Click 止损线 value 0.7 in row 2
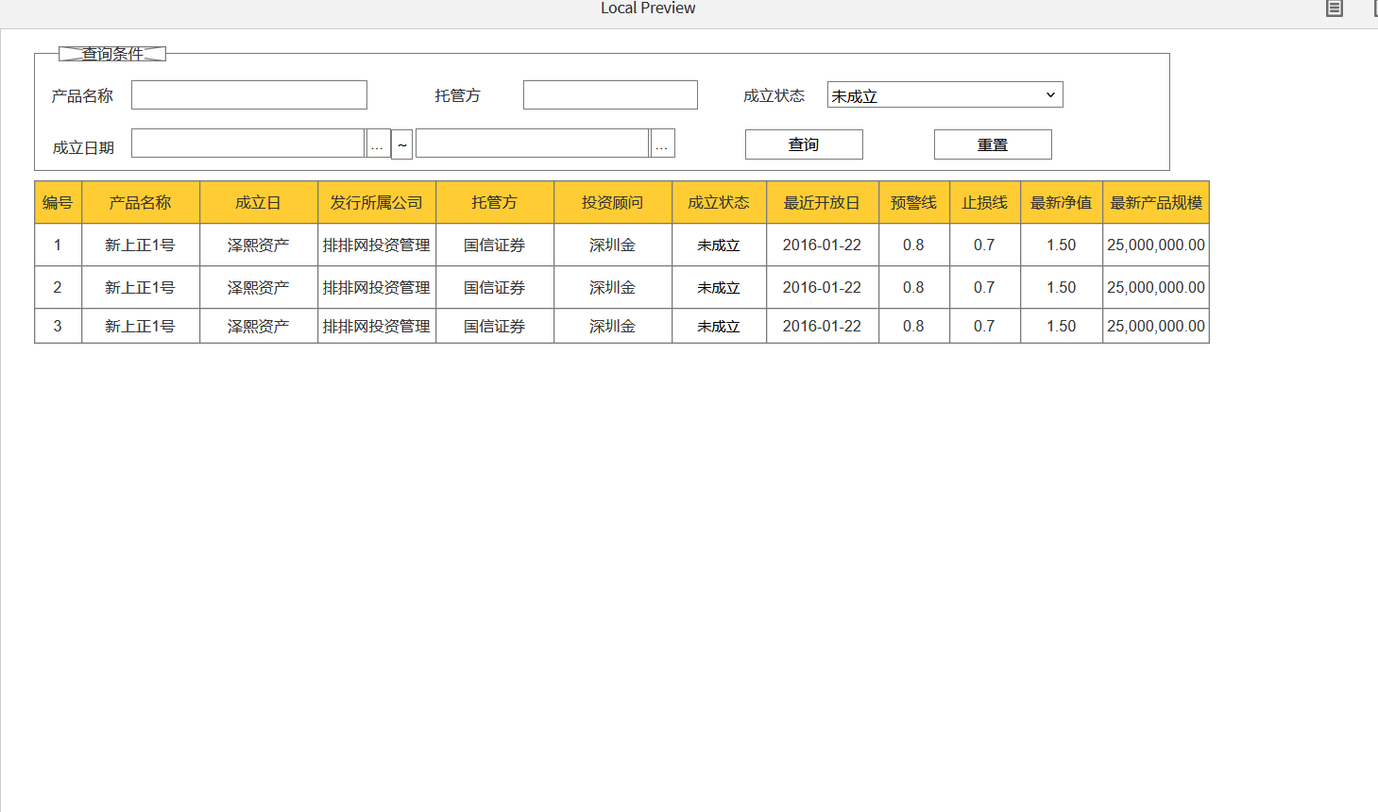Image resolution: width=1378 pixels, height=812 pixels. click(985, 287)
